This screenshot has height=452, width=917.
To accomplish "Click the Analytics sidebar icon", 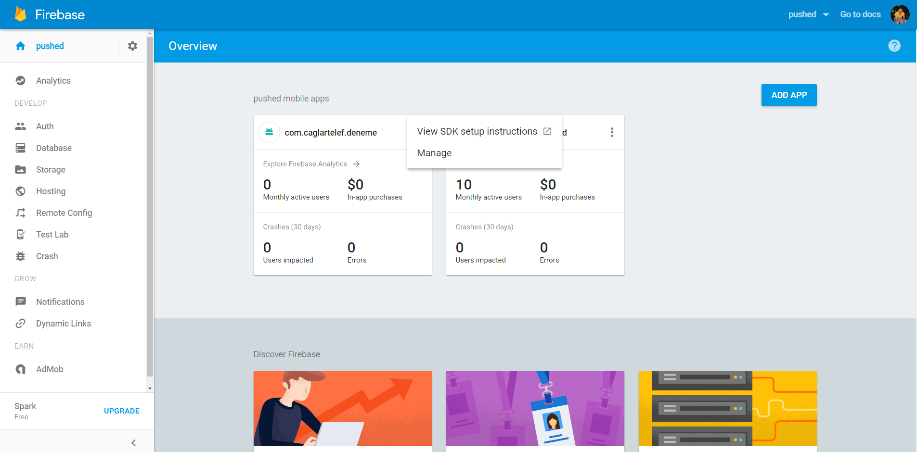I will tap(20, 81).
